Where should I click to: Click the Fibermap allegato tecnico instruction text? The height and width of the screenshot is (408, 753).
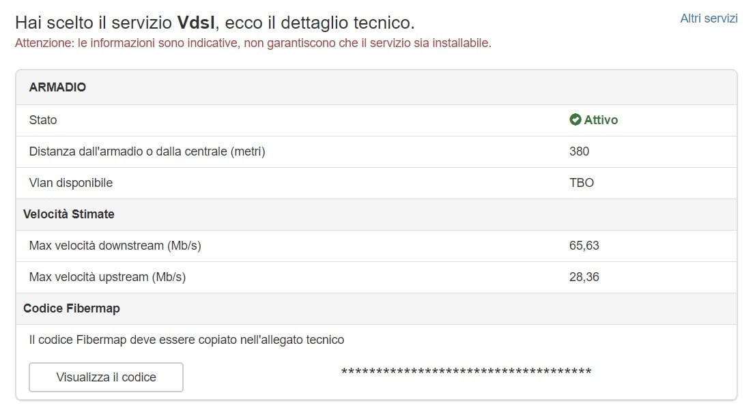[186, 340]
